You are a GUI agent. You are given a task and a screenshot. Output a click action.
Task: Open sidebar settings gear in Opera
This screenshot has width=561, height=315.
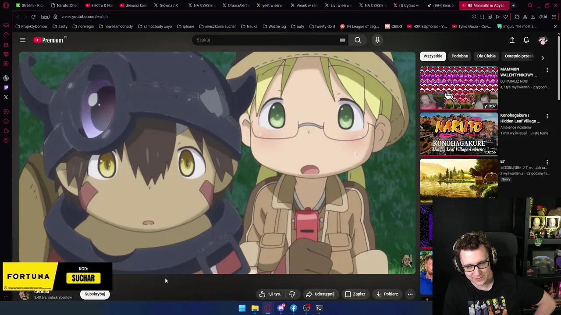(6, 140)
